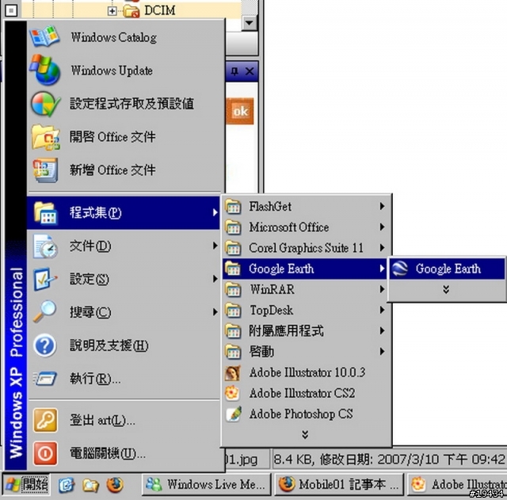Click the status bar file size and date
Image resolution: width=507 pixels, height=500 pixels.
click(x=389, y=460)
